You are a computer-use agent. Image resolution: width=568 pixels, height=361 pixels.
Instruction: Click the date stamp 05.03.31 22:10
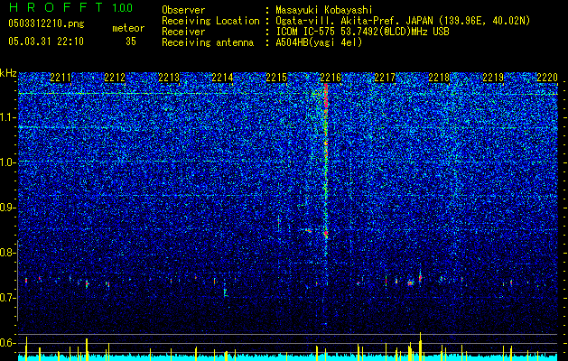click(x=46, y=42)
